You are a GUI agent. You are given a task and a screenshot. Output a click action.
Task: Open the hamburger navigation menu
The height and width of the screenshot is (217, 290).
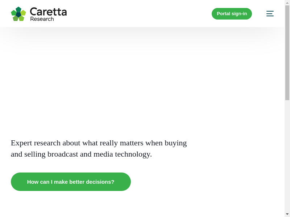(270, 14)
